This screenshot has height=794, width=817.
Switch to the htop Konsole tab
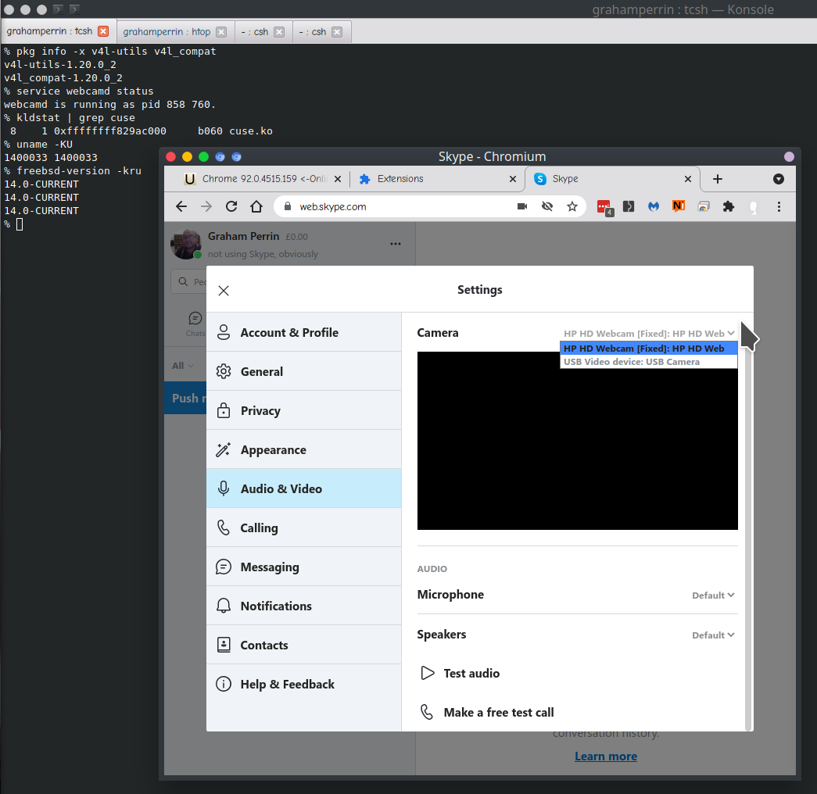pos(167,32)
